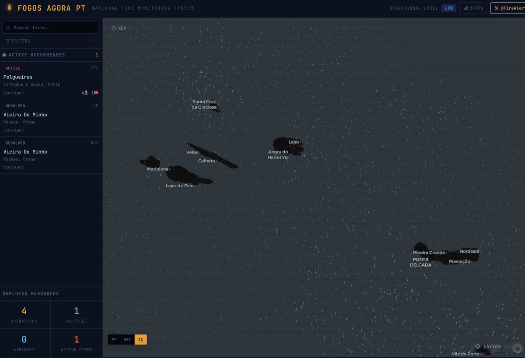
Task: Click the Lajes do Pico map label
Action: [179, 186]
